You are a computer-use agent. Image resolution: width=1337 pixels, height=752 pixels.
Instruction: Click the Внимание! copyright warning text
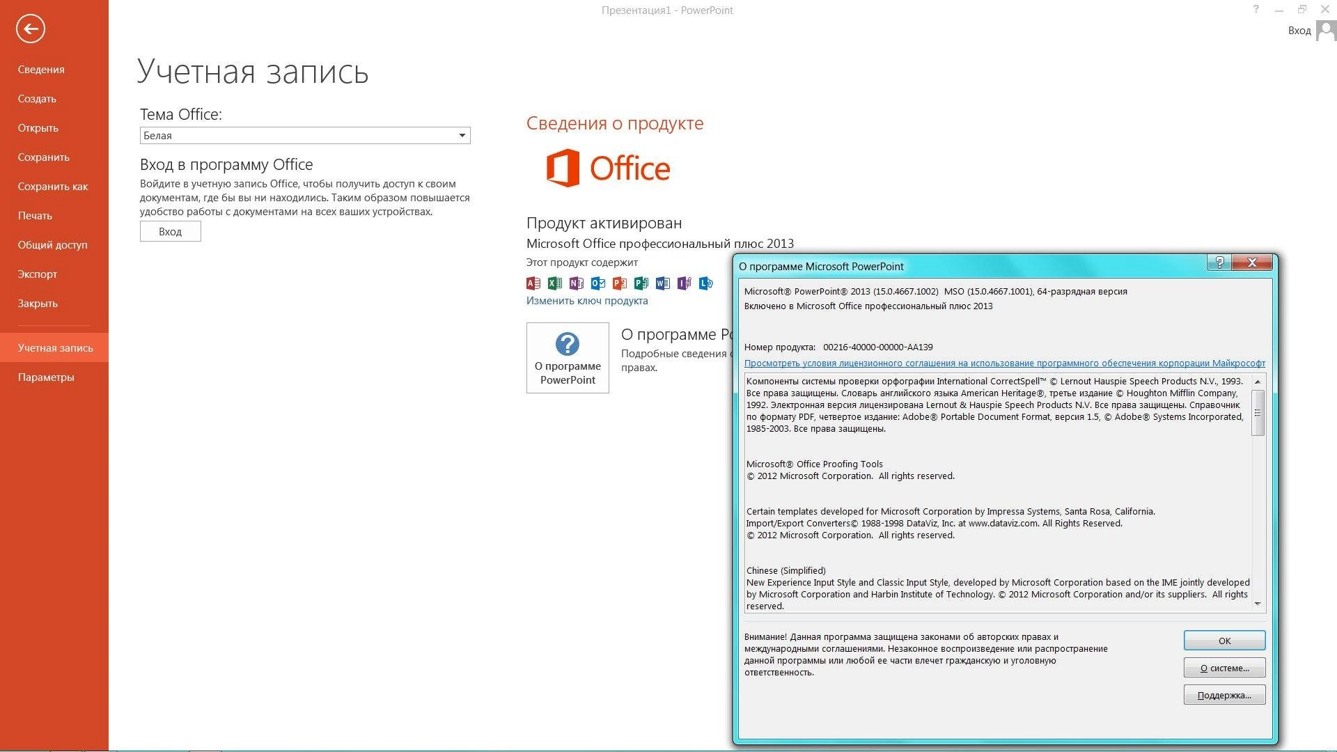click(x=925, y=655)
